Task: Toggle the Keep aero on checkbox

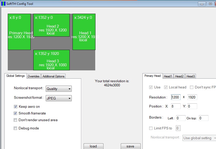Action: pos(15,106)
